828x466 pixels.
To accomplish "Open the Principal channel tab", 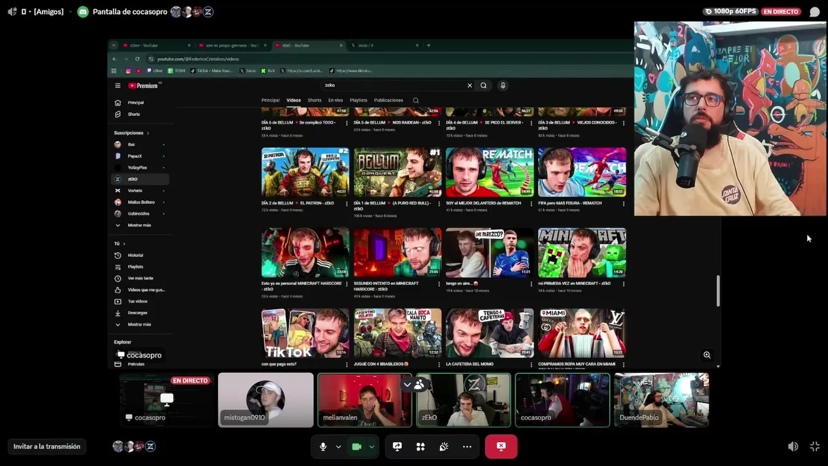I will coord(270,100).
